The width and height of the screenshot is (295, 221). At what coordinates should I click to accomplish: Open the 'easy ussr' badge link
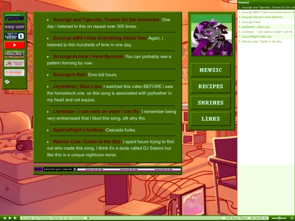click(x=15, y=27)
